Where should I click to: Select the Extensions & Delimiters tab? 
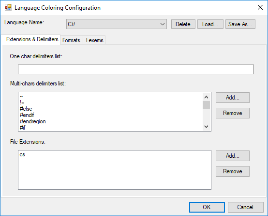click(x=31, y=39)
